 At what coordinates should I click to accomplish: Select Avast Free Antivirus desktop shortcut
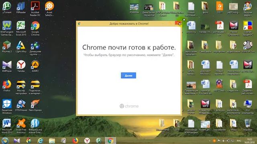[21, 126]
